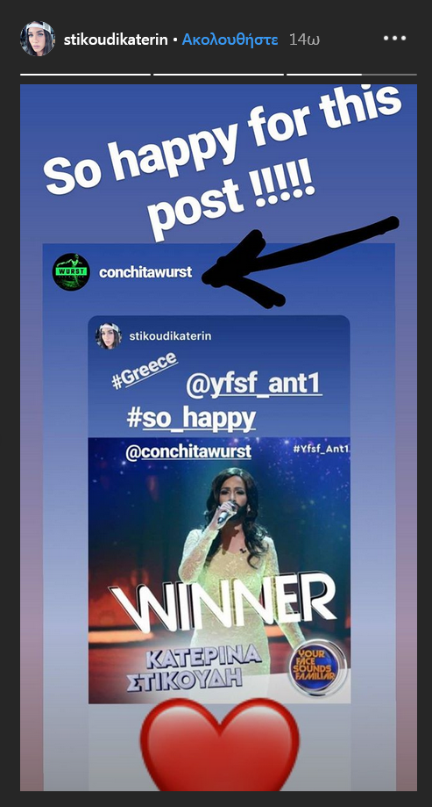Viewport: 432px width, 807px height.
Task: Open the three-dots more options menu
Action: pyautogui.click(x=394, y=39)
